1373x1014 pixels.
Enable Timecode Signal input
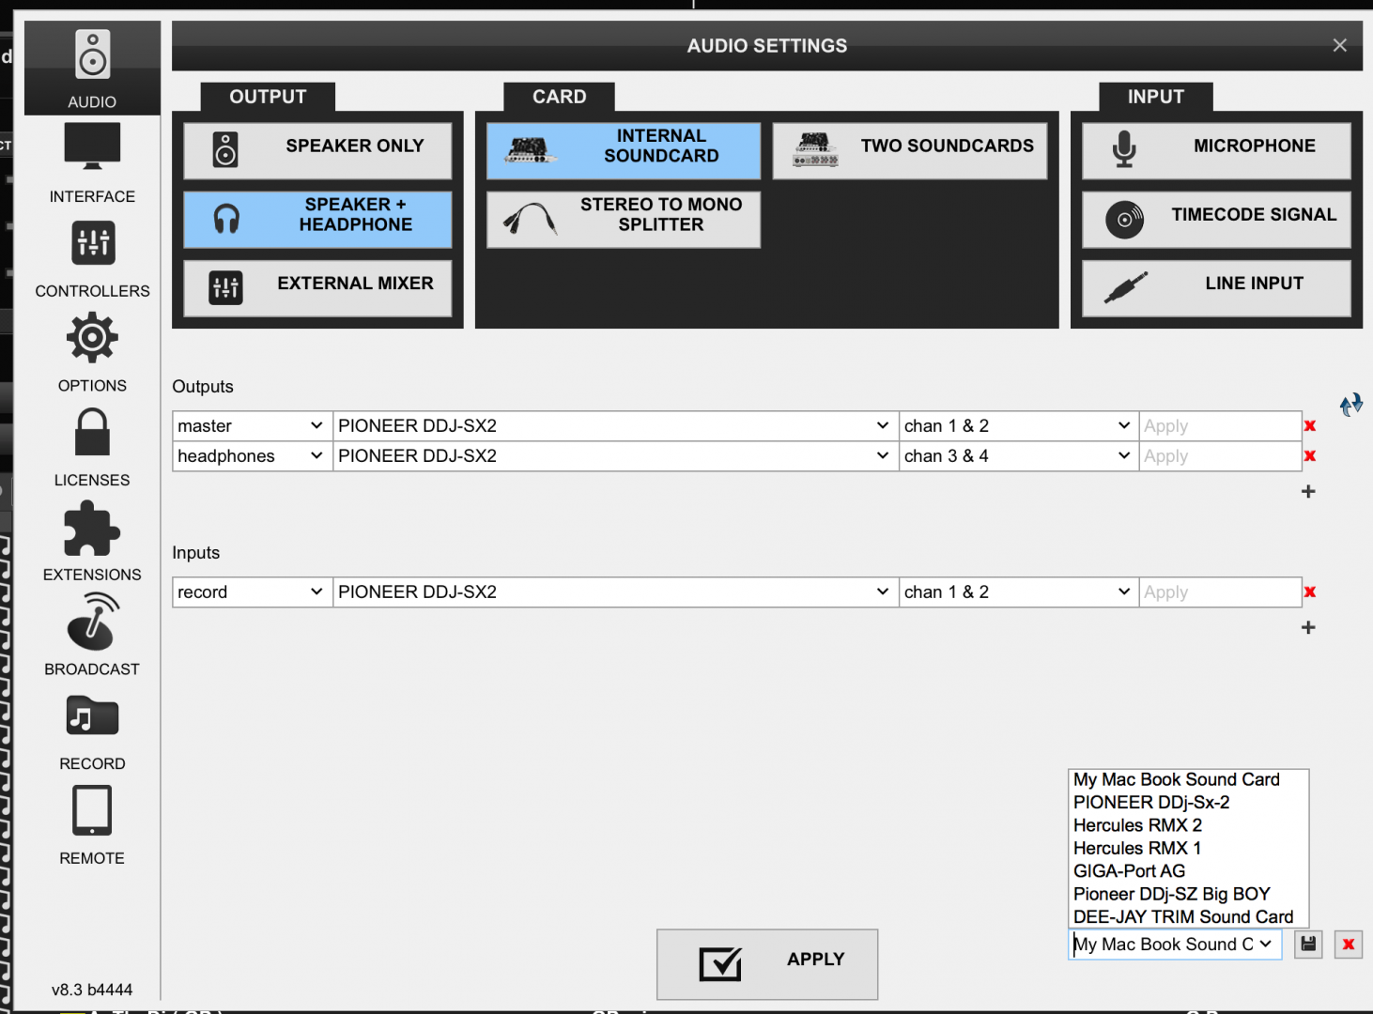[x=1216, y=220]
